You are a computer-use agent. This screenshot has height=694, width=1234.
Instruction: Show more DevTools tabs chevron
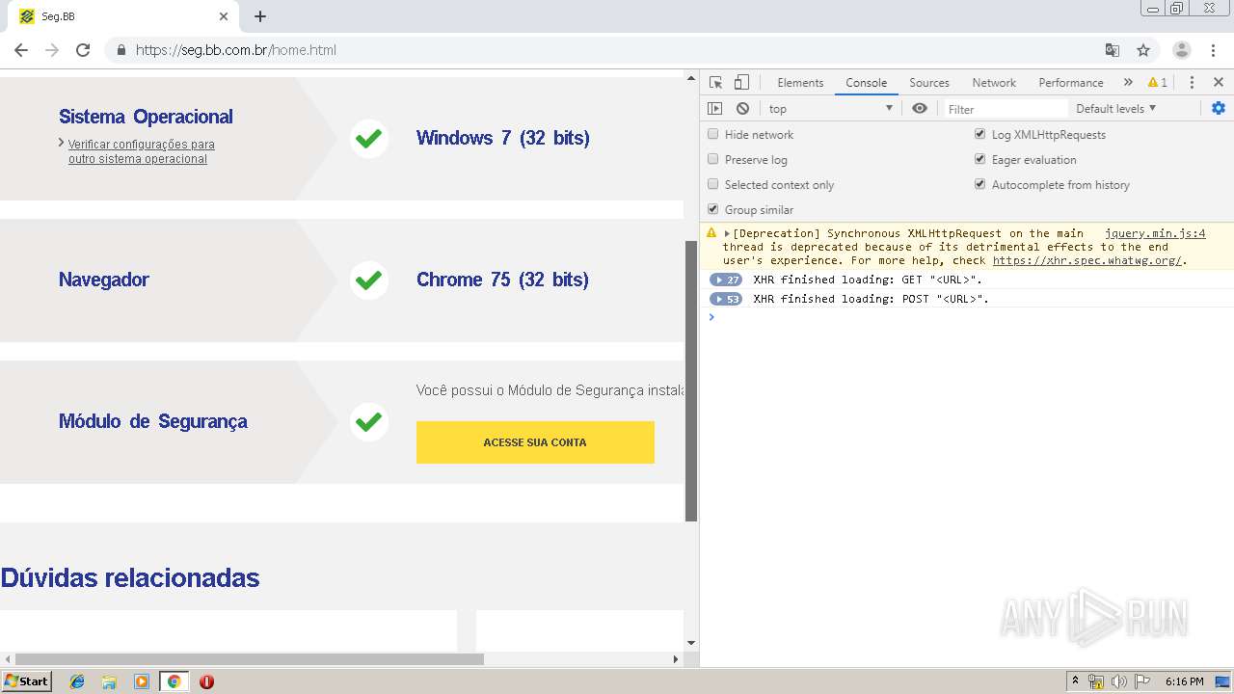tap(1128, 83)
